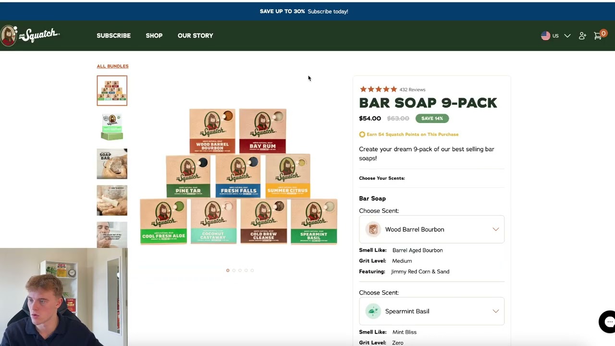Open the account sign-in icon
Viewport: 615px width, 346px height.
coord(582,36)
